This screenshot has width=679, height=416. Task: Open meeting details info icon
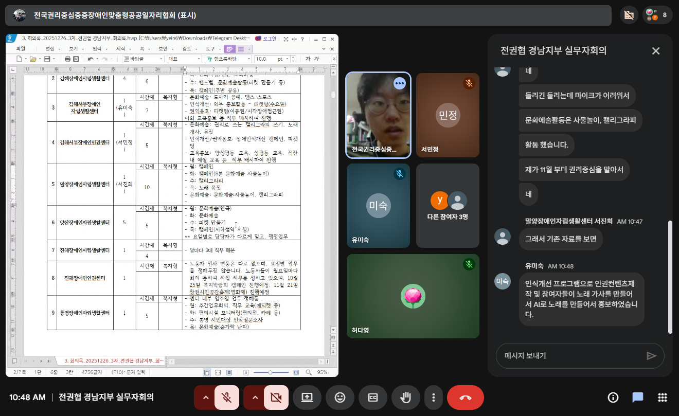[x=613, y=397]
